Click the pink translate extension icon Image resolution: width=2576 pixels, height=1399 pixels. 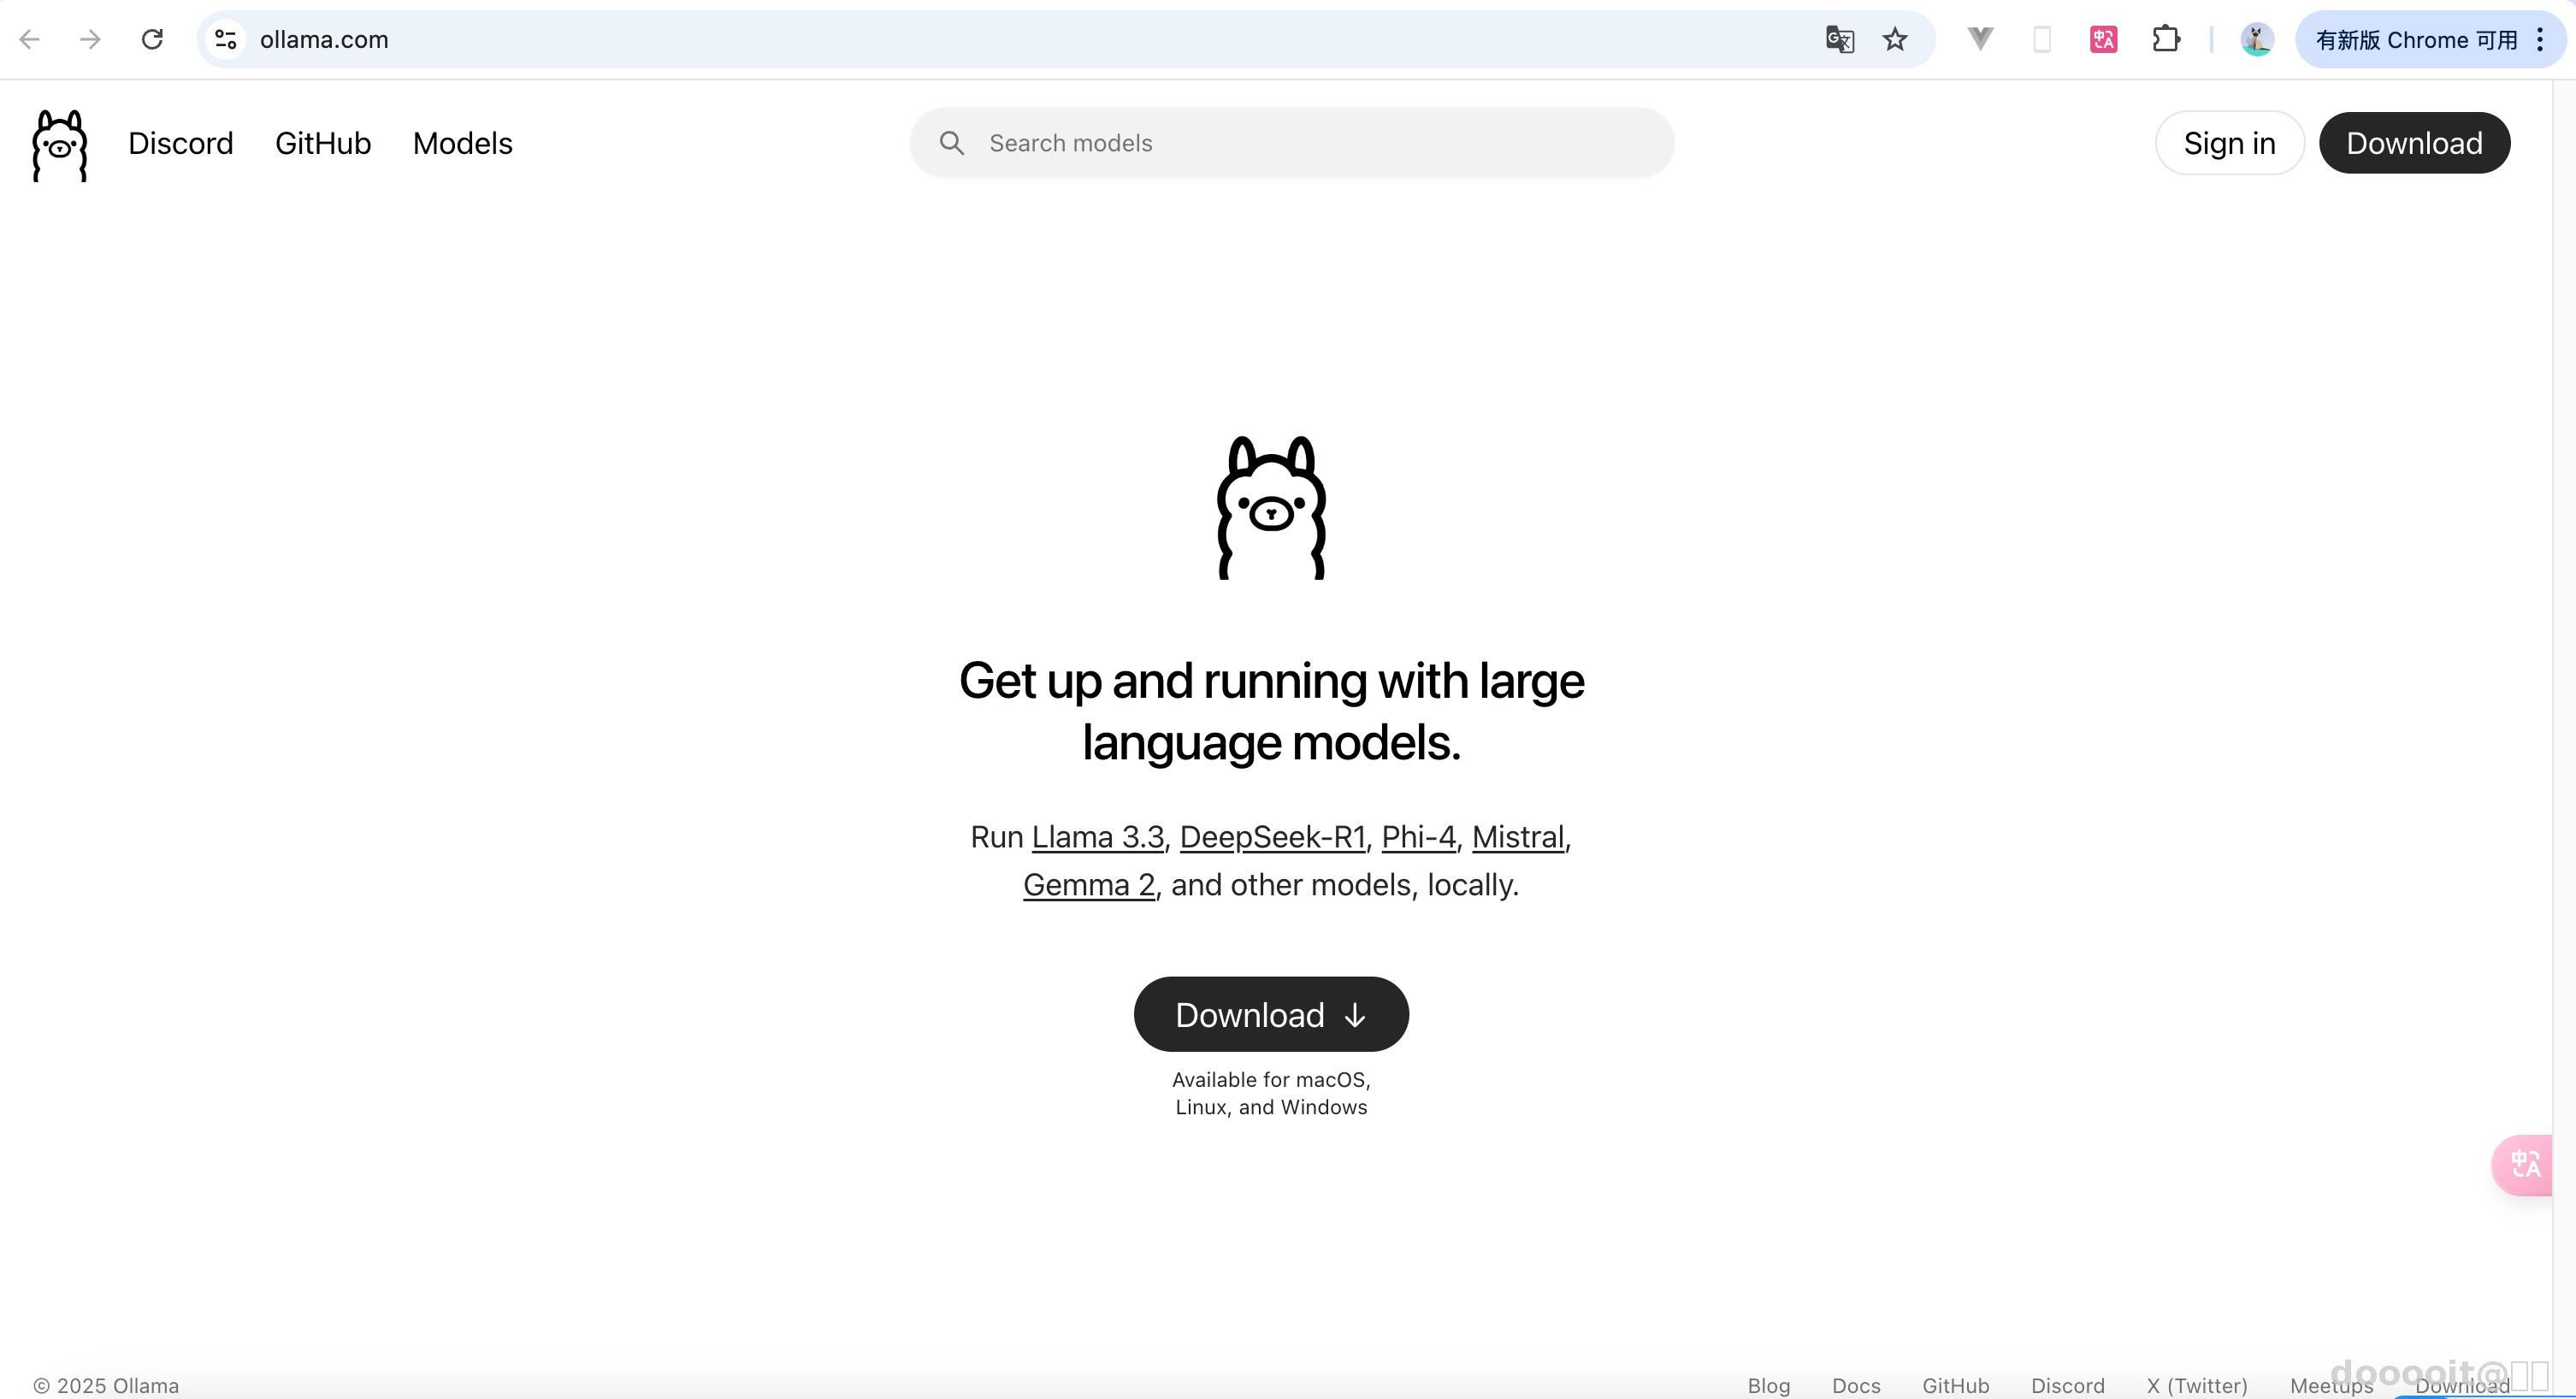[2103, 39]
